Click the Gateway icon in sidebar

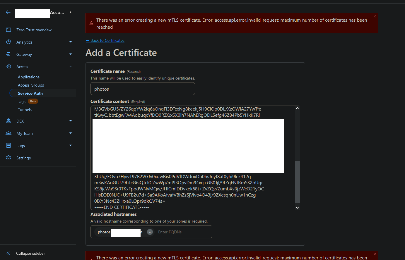8,54
